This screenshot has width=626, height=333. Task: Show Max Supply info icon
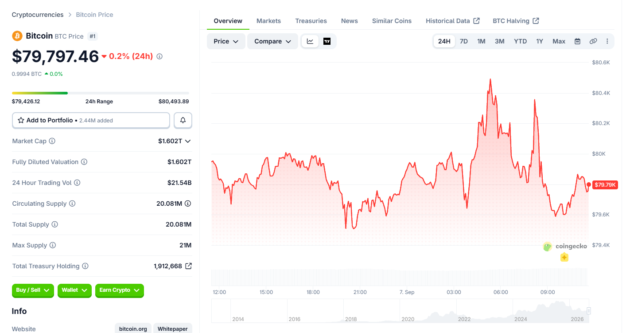[53, 245]
